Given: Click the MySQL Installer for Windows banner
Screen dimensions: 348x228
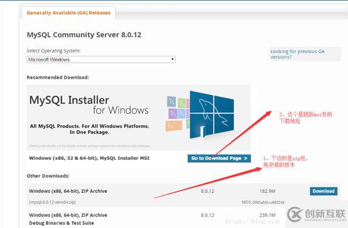Looking at the screenshot, I should tap(138, 118).
